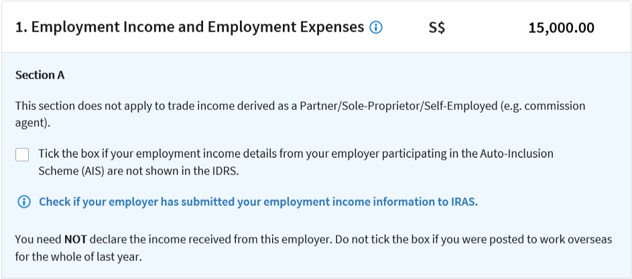This screenshot has width=632, height=279.
Task: Click info icon beside Employment Income heading
Action: coord(376,28)
